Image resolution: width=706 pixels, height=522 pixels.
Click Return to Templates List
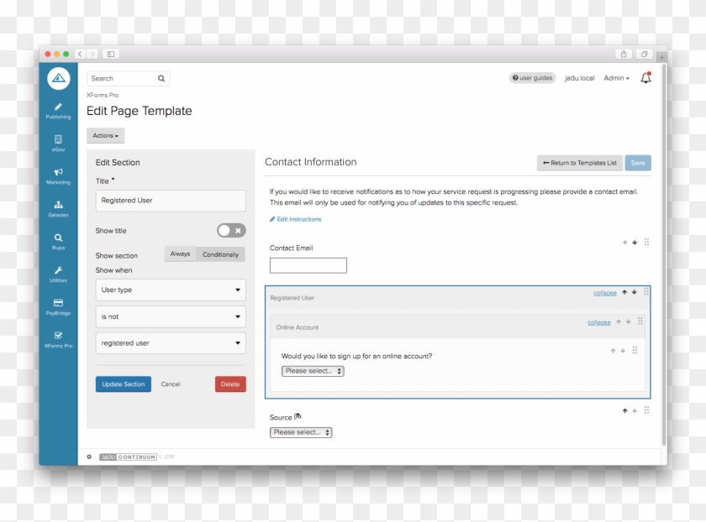(579, 163)
